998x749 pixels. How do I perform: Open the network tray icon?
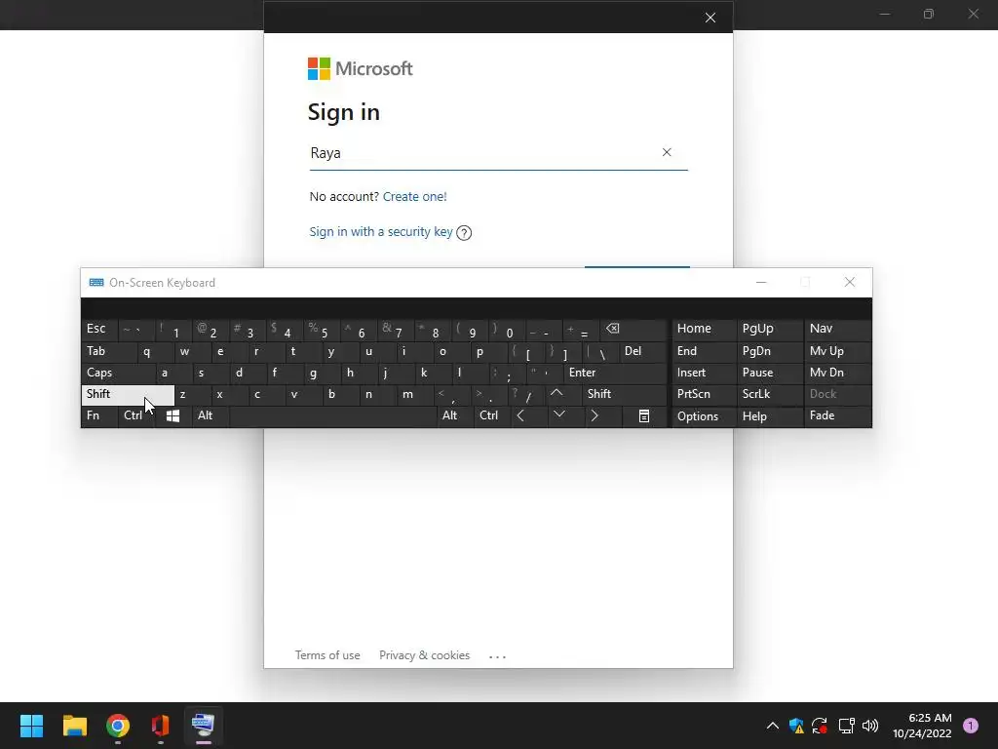pyautogui.click(x=846, y=726)
